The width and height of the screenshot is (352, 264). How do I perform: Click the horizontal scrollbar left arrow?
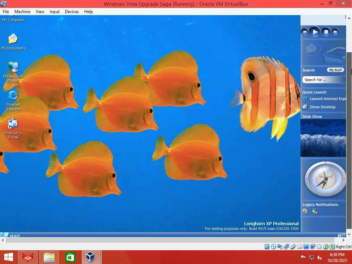pyautogui.click(x=3, y=240)
